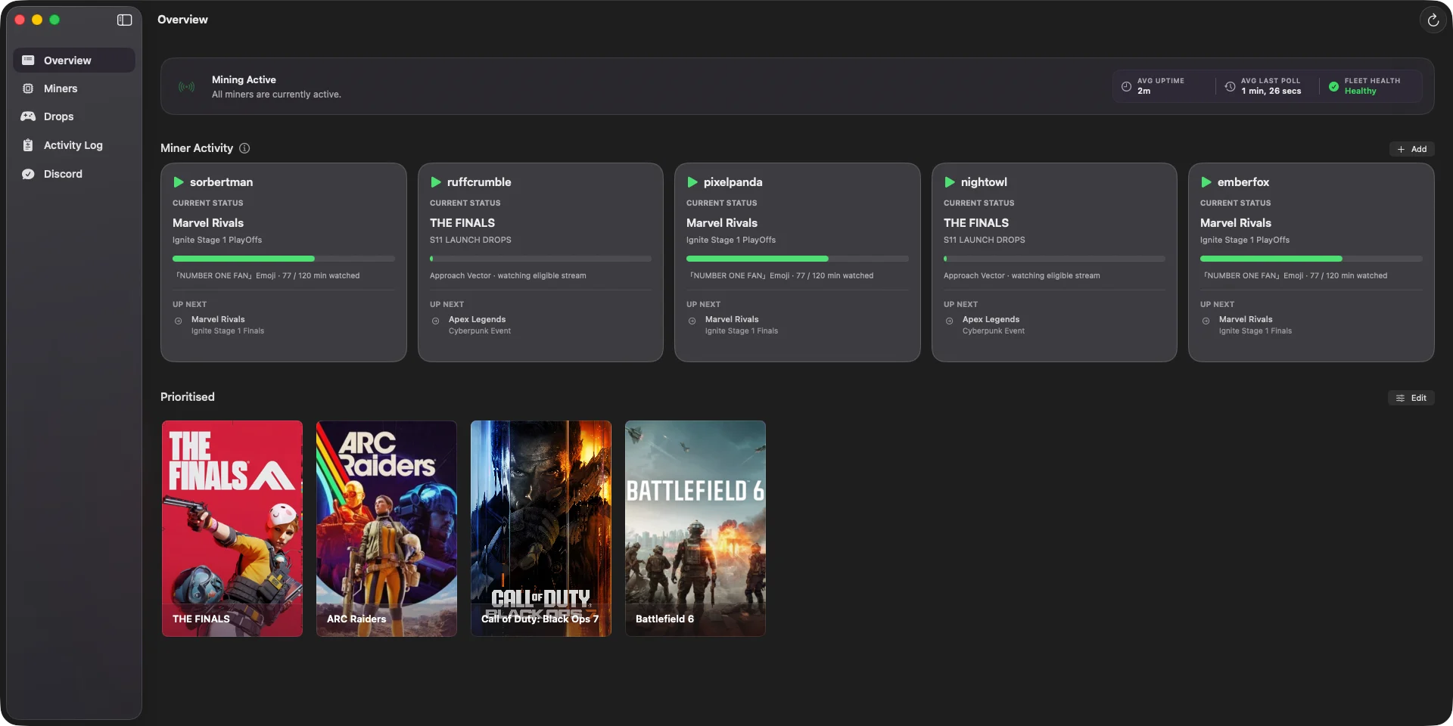Open the Discord section
The image size is (1453, 726).
(74, 174)
